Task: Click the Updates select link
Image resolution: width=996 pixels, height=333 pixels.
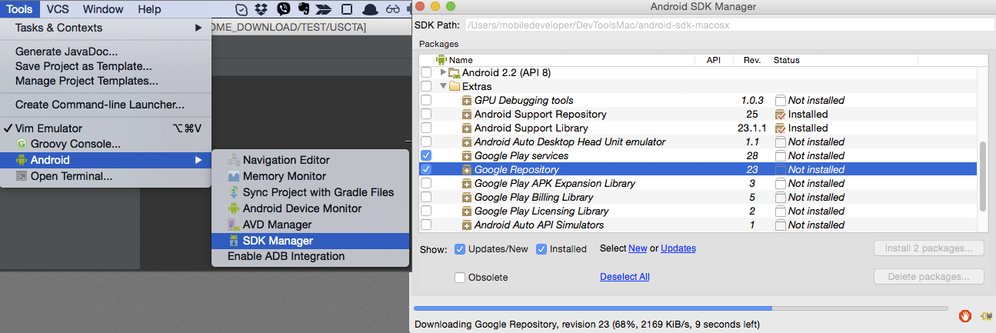Action: click(678, 248)
